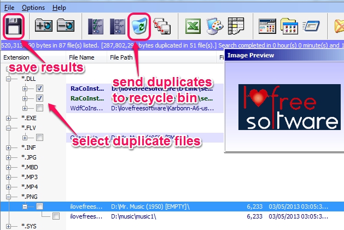This screenshot has height=230, width=344.
Task: Check the PNG file in Mr. Music folder
Action: coord(40,207)
